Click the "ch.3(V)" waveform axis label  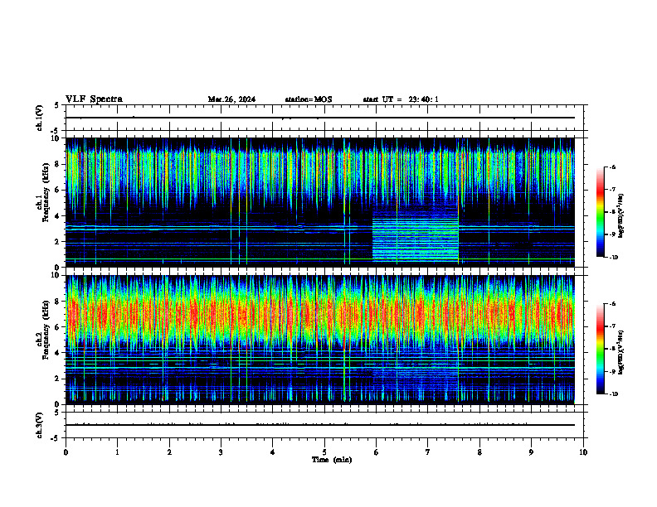[39, 425]
